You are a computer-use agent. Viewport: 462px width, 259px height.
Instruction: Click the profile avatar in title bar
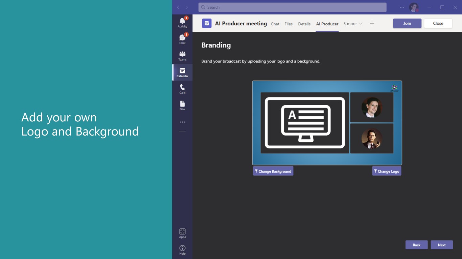coord(414,7)
